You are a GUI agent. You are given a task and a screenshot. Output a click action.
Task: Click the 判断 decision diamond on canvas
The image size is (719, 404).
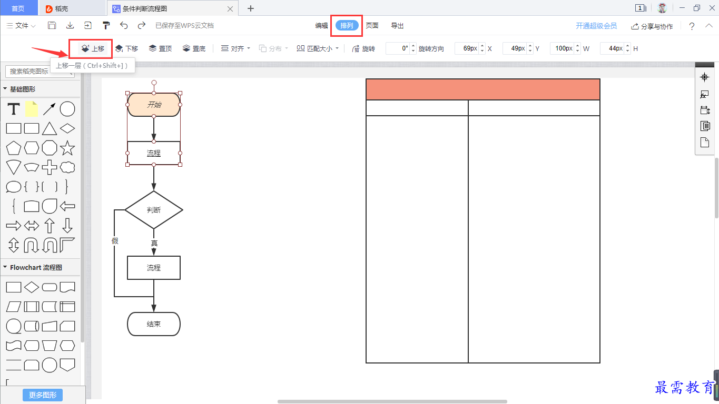click(154, 210)
